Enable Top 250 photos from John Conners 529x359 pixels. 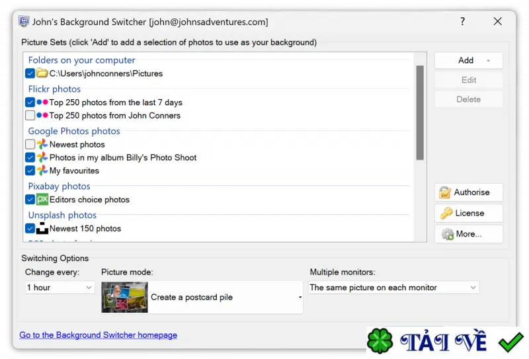pos(30,116)
